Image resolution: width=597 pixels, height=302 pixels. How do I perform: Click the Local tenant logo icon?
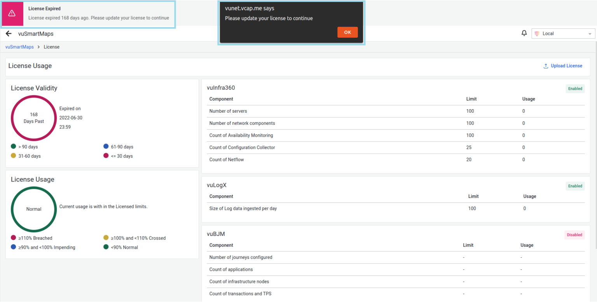coord(537,34)
